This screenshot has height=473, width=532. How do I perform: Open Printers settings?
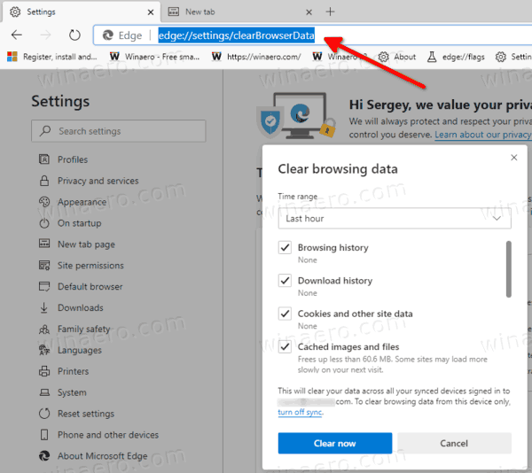coord(73,371)
